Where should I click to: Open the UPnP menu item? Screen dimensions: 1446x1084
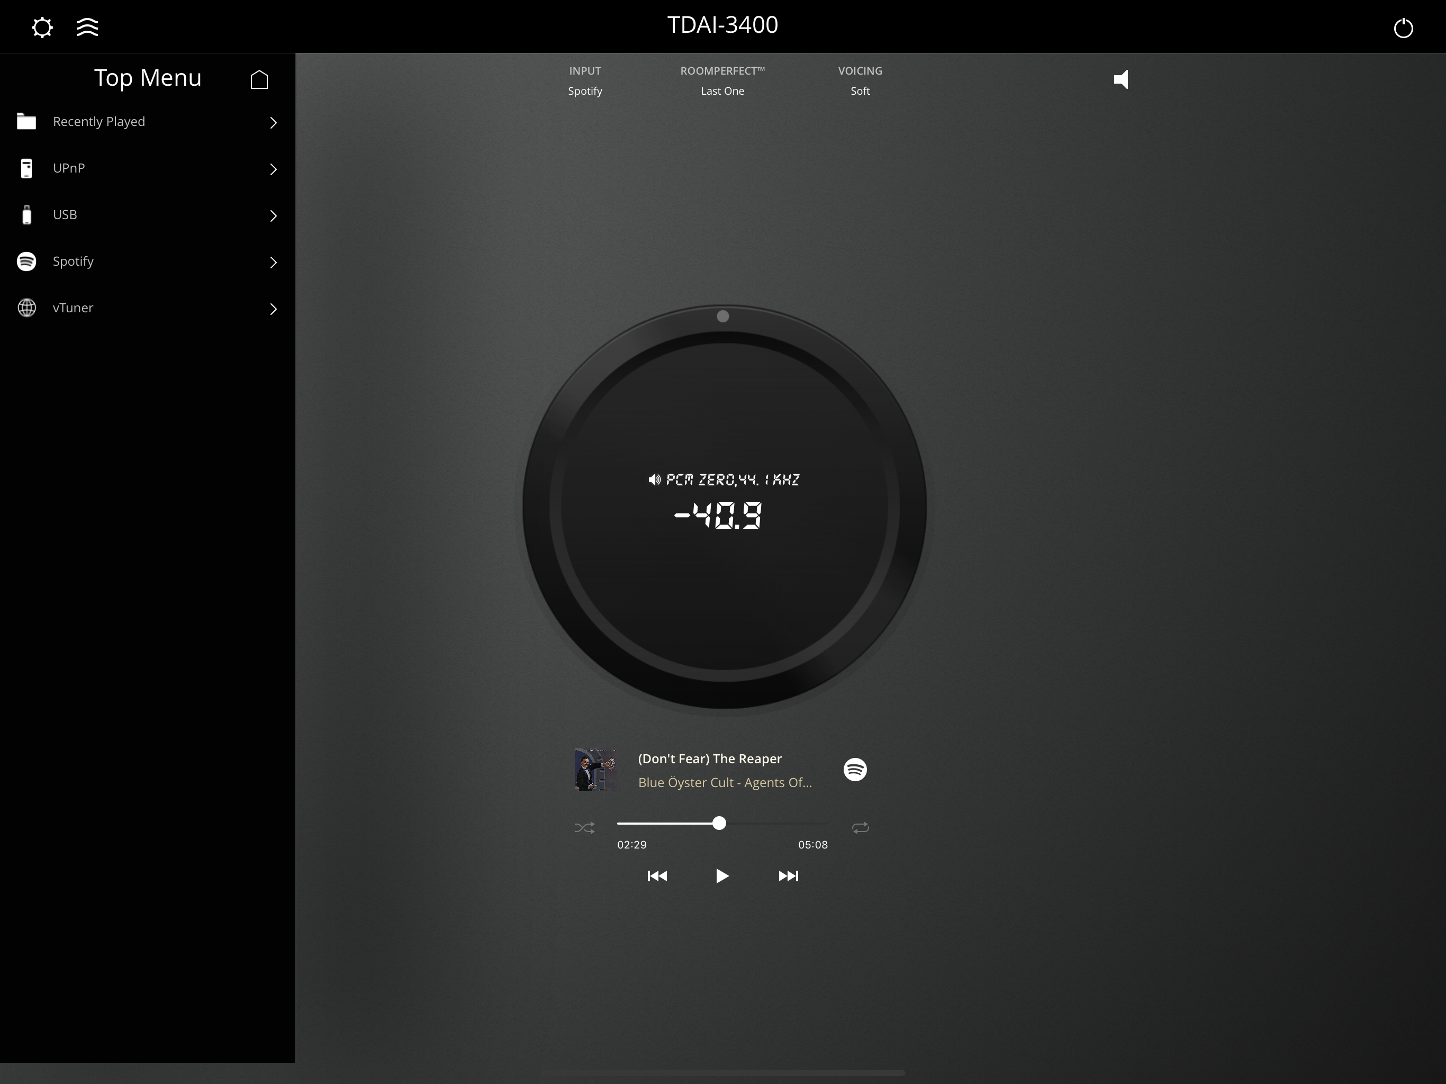click(x=148, y=168)
